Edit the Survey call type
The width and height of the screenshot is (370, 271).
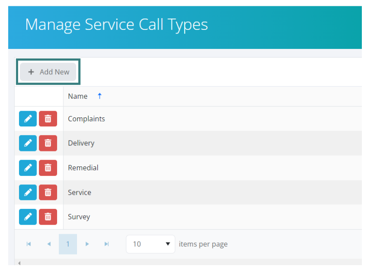click(28, 217)
